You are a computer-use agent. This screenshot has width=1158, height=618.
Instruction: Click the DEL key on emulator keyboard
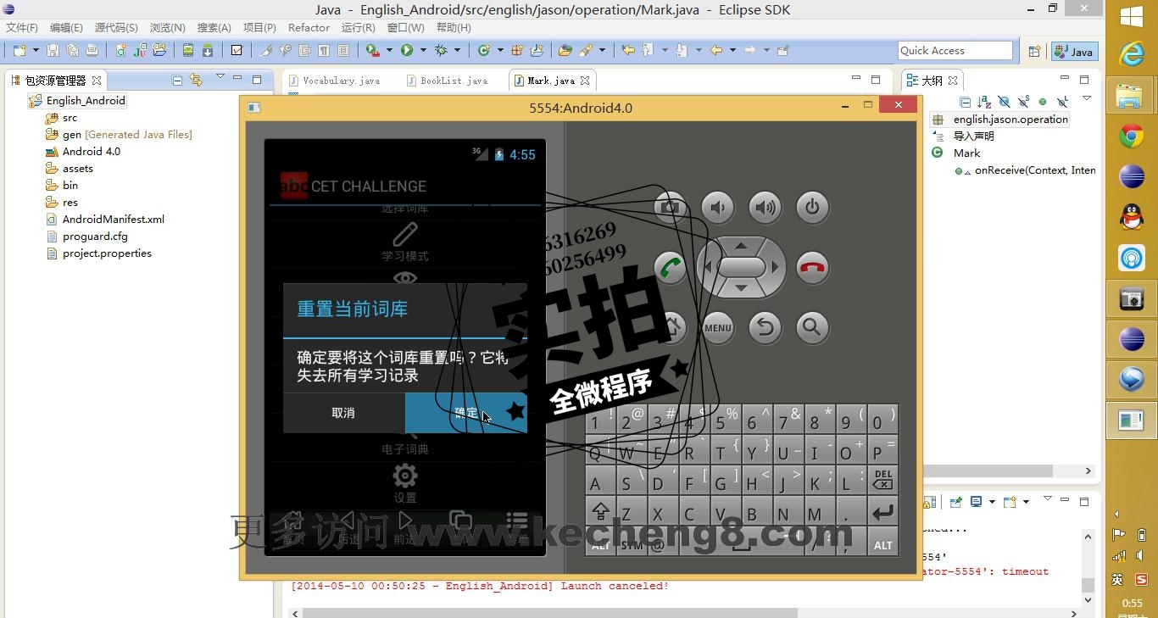click(882, 481)
